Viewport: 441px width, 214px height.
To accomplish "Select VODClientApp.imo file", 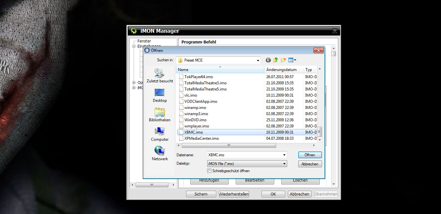I will click(201, 101).
